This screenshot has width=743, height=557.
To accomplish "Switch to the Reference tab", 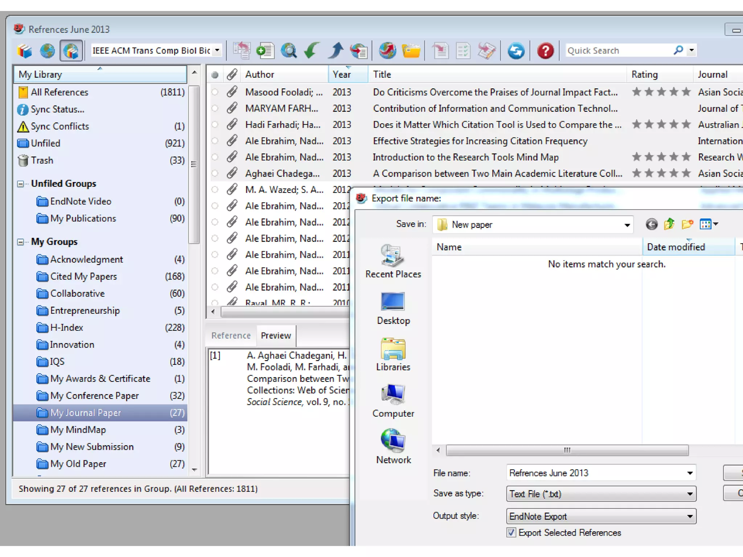I will point(231,335).
